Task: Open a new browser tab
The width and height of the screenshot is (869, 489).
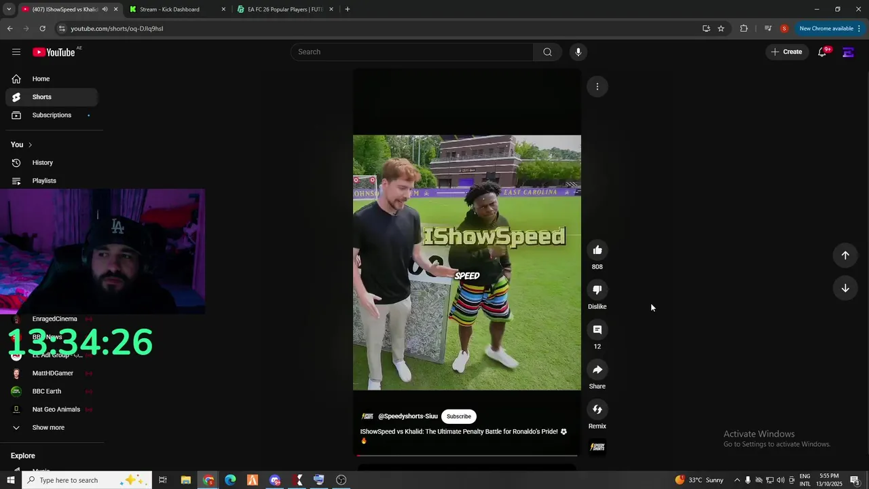Action: pyautogui.click(x=348, y=10)
